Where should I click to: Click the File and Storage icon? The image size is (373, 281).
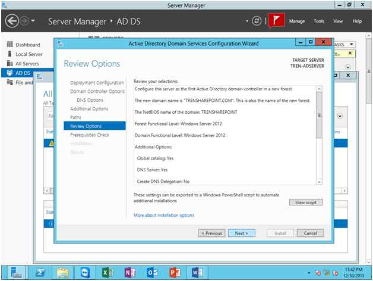10,82
